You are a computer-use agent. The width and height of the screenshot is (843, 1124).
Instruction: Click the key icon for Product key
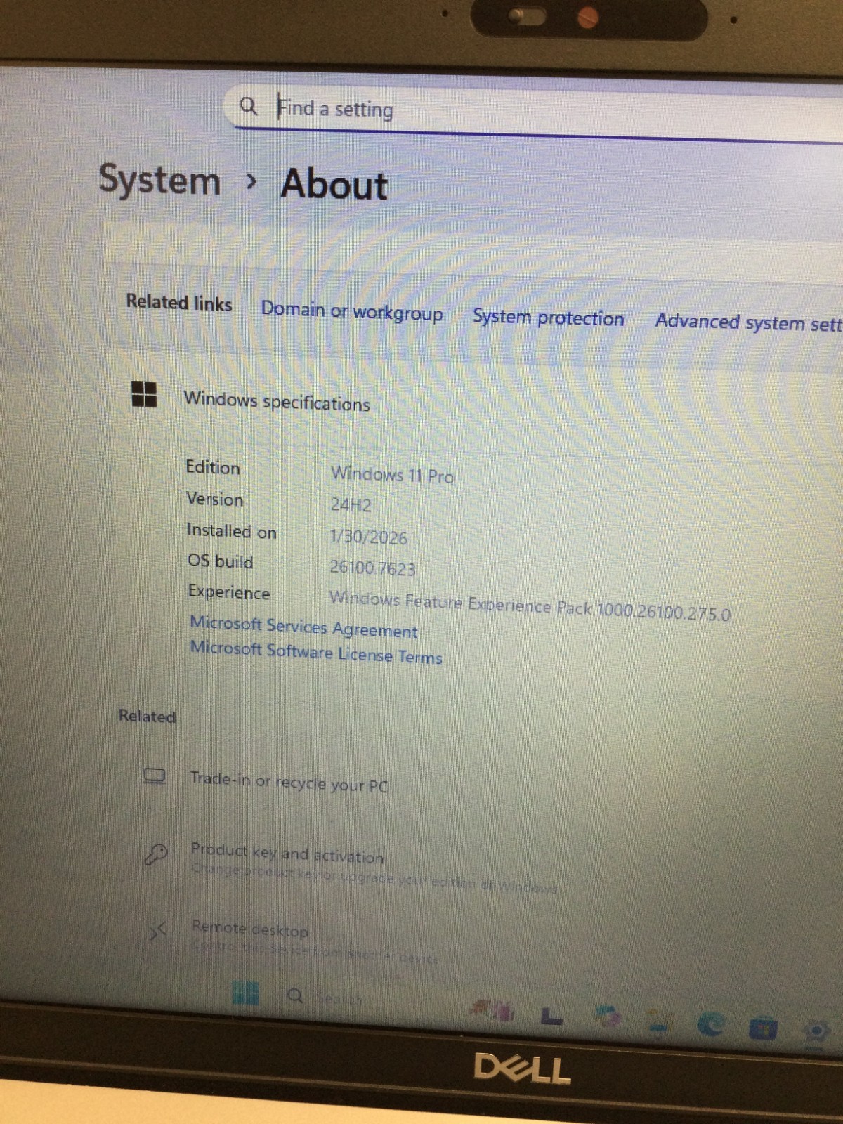coord(155,855)
